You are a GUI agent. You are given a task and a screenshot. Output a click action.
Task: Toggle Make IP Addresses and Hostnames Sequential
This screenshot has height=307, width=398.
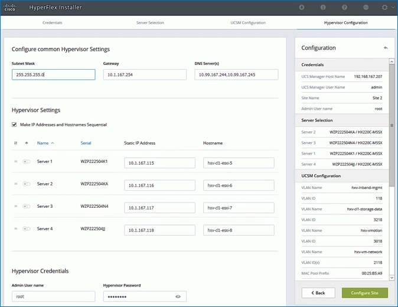pyautogui.click(x=15, y=125)
